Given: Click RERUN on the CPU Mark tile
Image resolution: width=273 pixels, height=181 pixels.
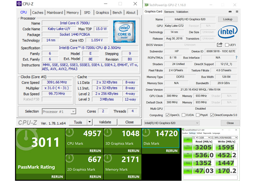Looking at the screenshot, I should 95,151.
